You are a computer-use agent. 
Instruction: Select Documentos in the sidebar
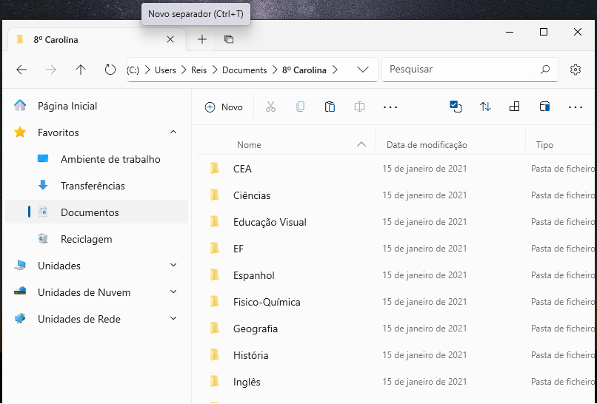coord(97,212)
